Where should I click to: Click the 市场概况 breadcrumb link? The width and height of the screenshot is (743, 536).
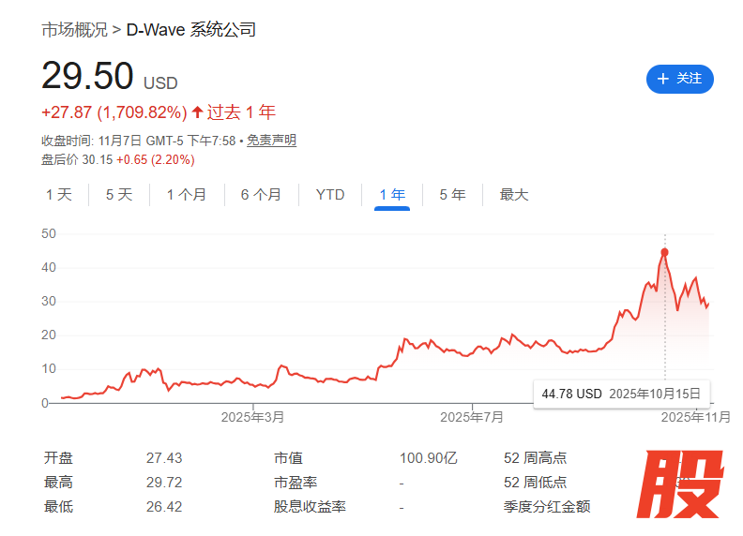(x=74, y=30)
